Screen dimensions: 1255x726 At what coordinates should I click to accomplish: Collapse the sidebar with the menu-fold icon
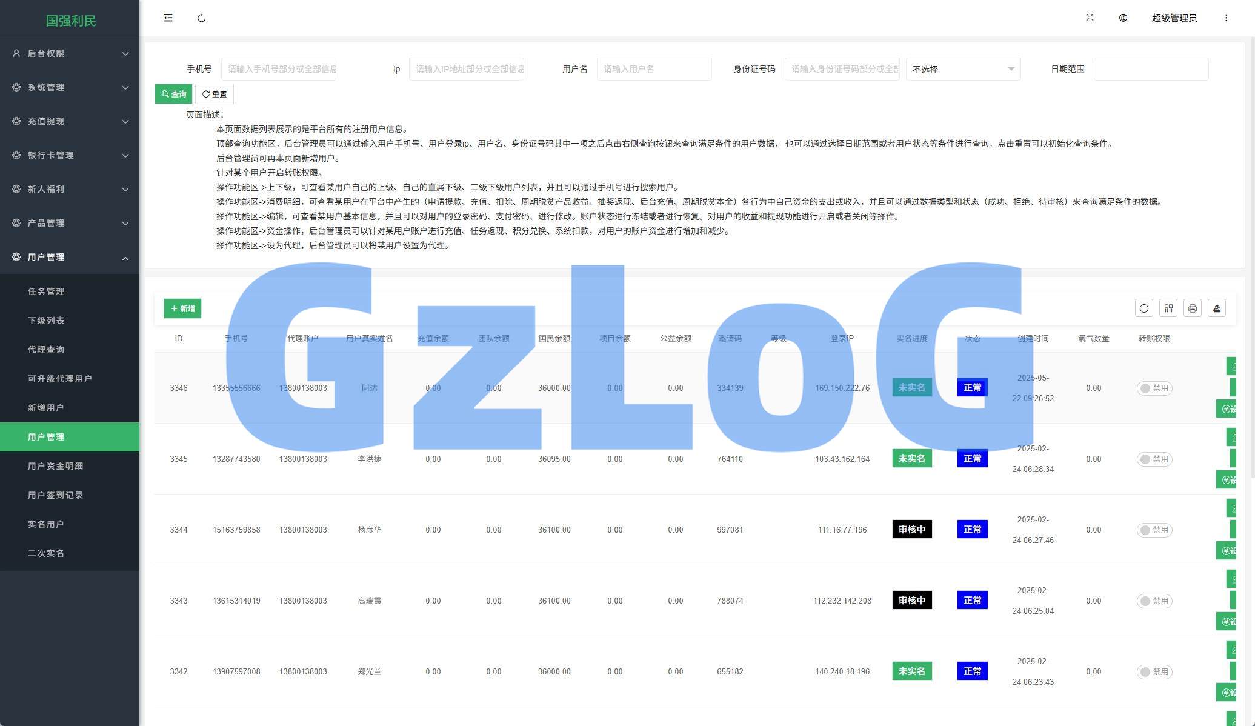168,18
